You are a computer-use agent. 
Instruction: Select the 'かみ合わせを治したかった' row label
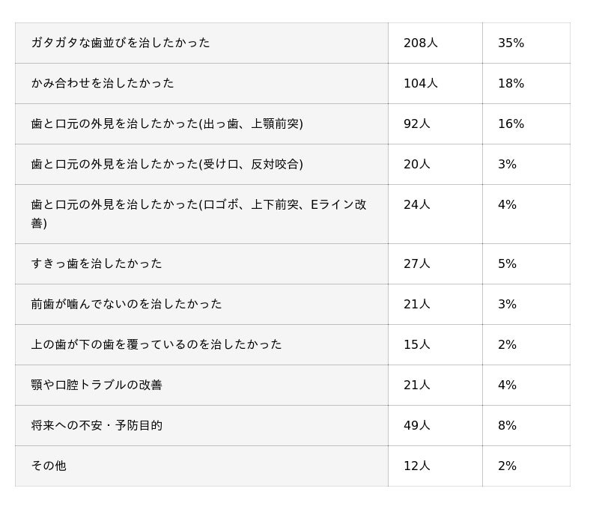pos(103,83)
